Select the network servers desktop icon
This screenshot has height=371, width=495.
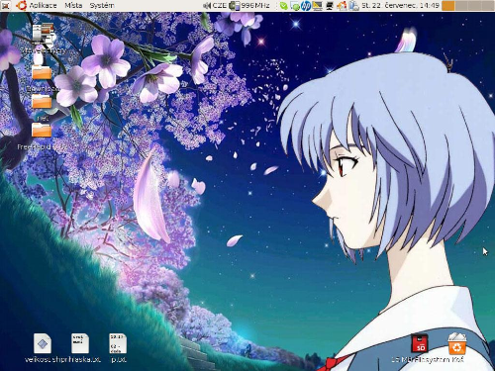pos(43,34)
